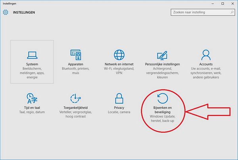Viewport: 238px width, 160px height.
Task: Click 'Achtergrond, vergrendelingsscherm, kleuren' description
Action: tap(162, 73)
